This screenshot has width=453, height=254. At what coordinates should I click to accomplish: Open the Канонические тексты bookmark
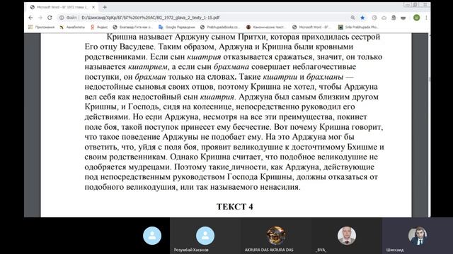(x=266, y=27)
